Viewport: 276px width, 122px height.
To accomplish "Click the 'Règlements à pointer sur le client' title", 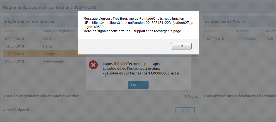I will (x=50, y=8).
